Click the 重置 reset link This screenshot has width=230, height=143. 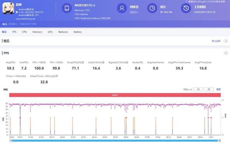(x=219, y=89)
